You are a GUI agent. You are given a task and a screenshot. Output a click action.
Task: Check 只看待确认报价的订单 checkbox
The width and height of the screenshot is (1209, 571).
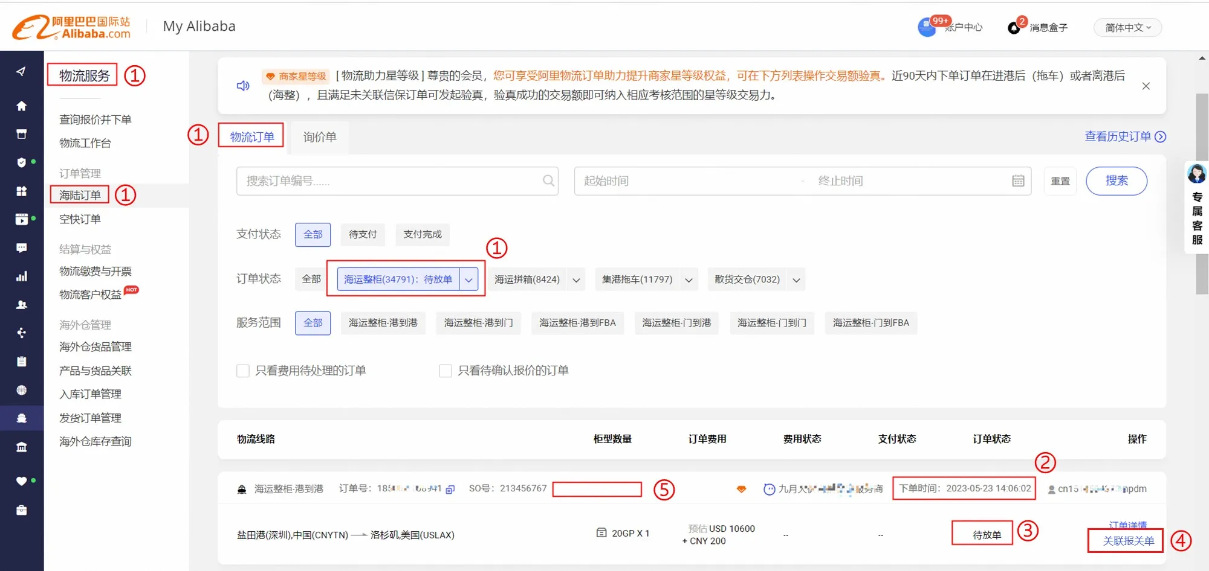tap(446, 371)
